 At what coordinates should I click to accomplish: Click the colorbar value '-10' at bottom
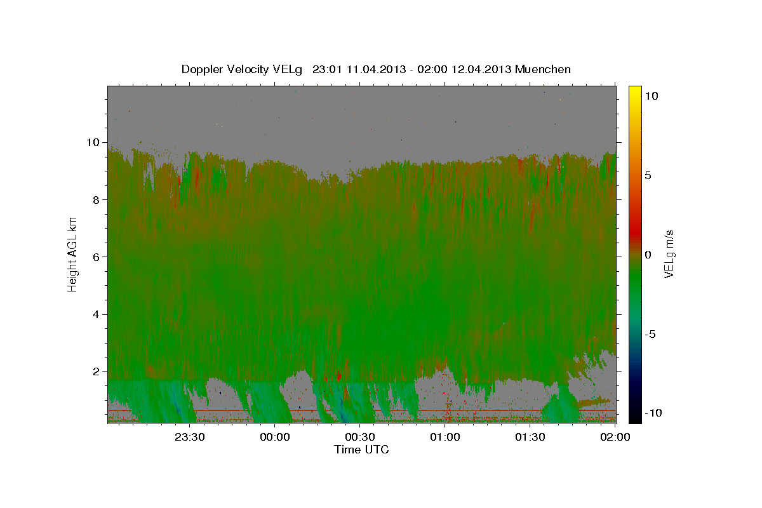click(653, 413)
